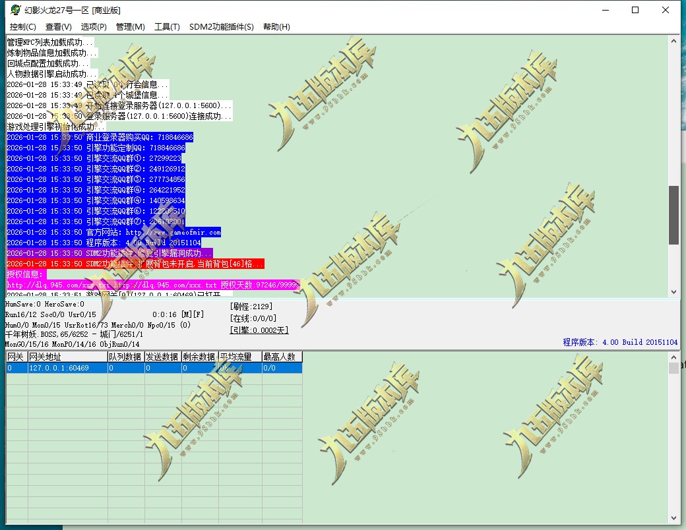Click the blue 程序版本 label at status right
The width and height of the screenshot is (686, 530).
click(620, 342)
